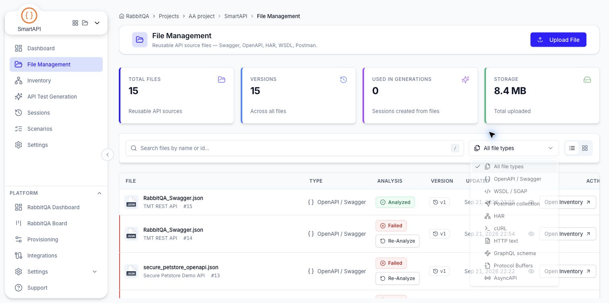Switch to list view
The height and width of the screenshot is (303, 609).
click(572, 148)
